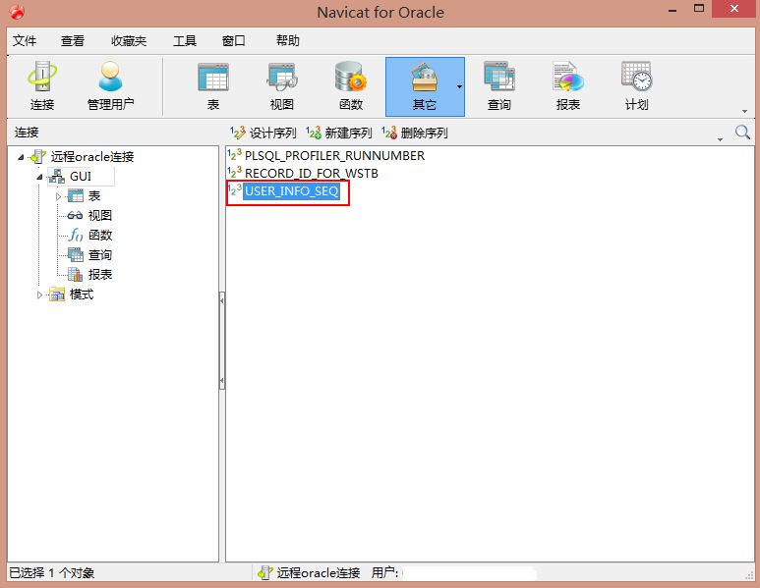Click the folder icon beside 模式
This screenshot has height=588, width=760.
pos(57,294)
